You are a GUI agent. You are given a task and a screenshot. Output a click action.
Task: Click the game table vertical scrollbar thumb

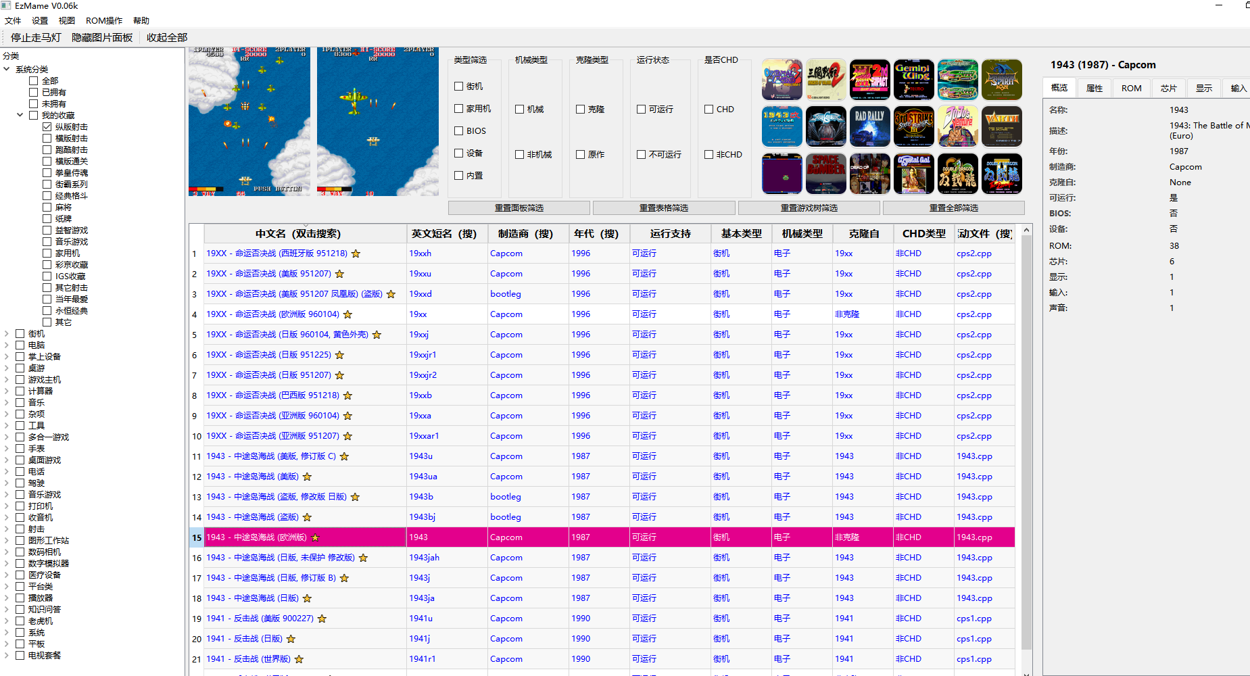coord(1026,443)
